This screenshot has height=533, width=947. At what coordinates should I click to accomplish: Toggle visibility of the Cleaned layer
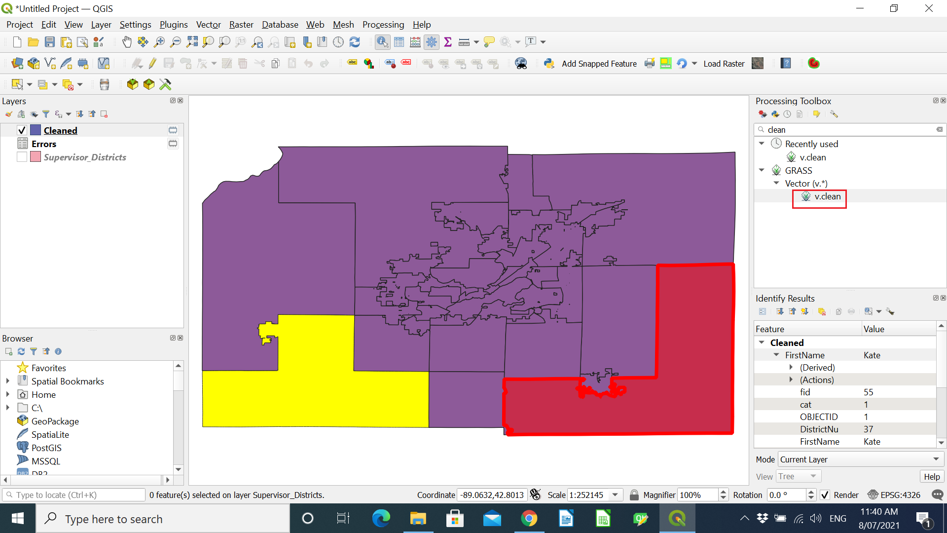22,130
